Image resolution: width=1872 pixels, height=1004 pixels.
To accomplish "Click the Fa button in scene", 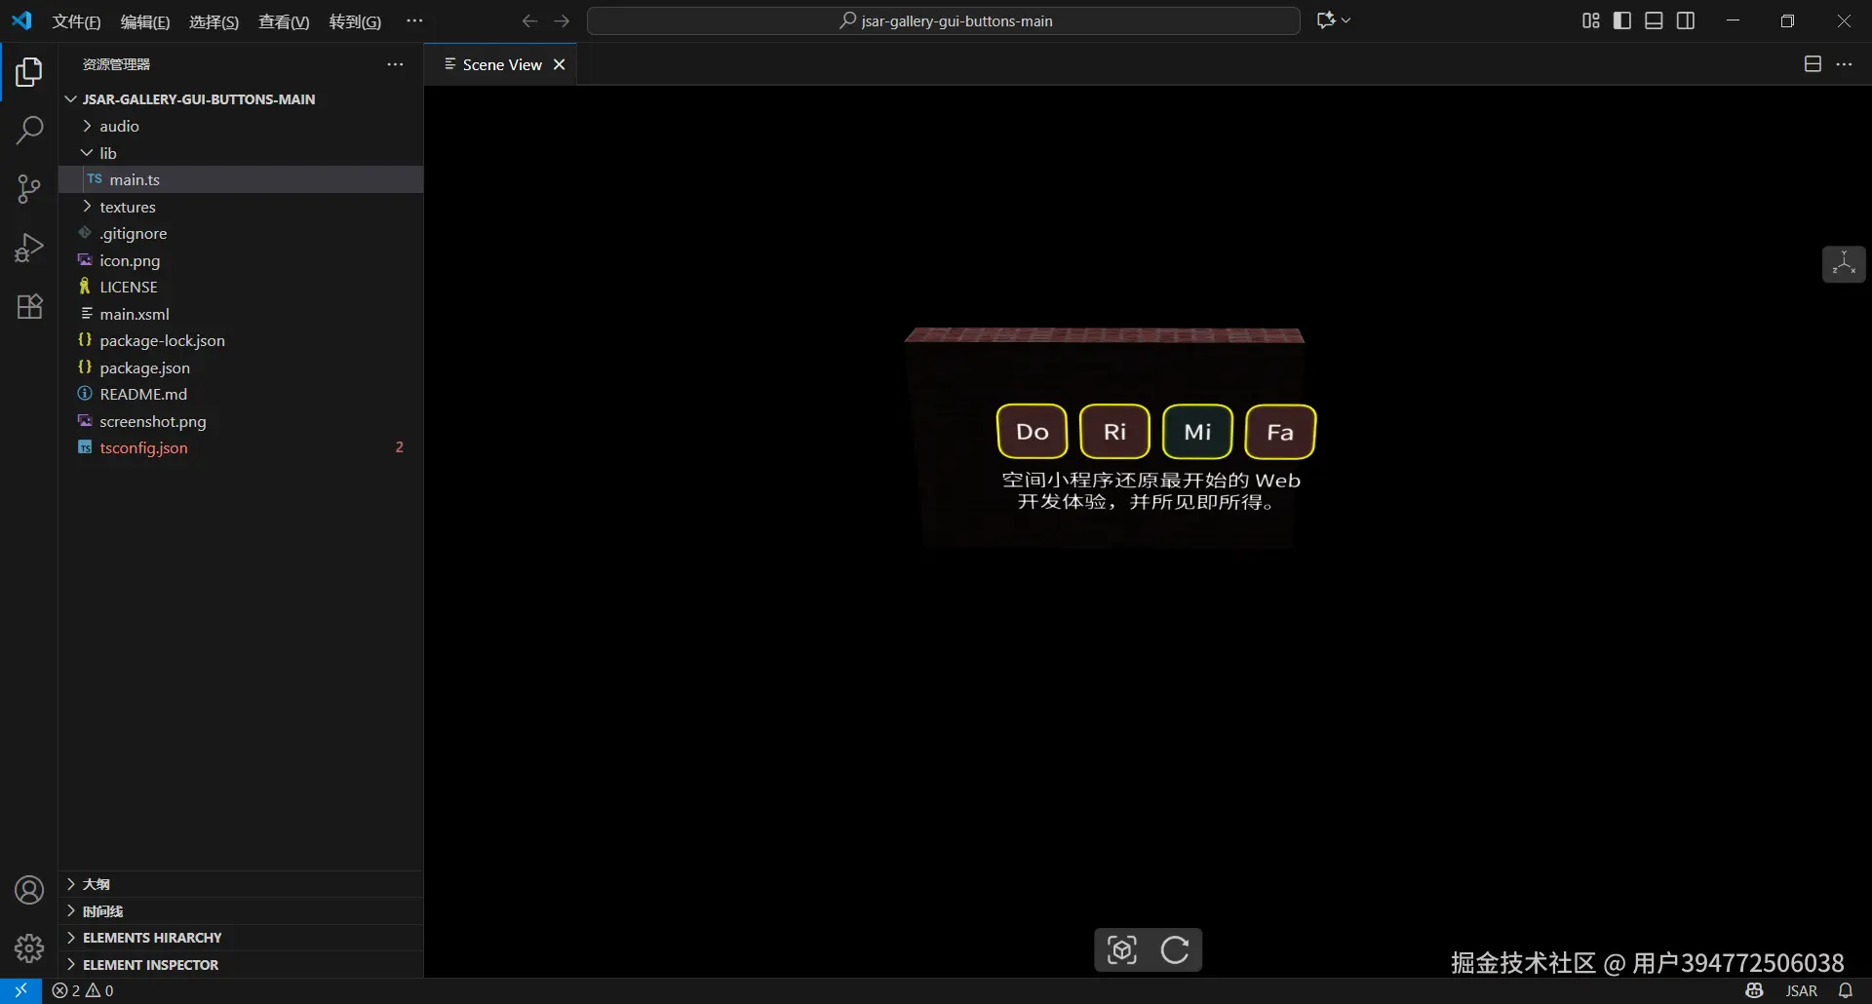I will pyautogui.click(x=1280, y=432).
